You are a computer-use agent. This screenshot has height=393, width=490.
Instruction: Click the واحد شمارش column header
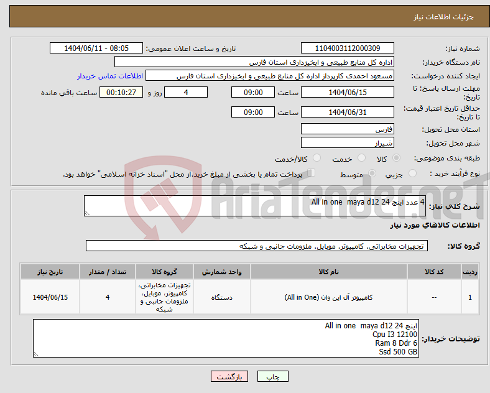[221, 272]
